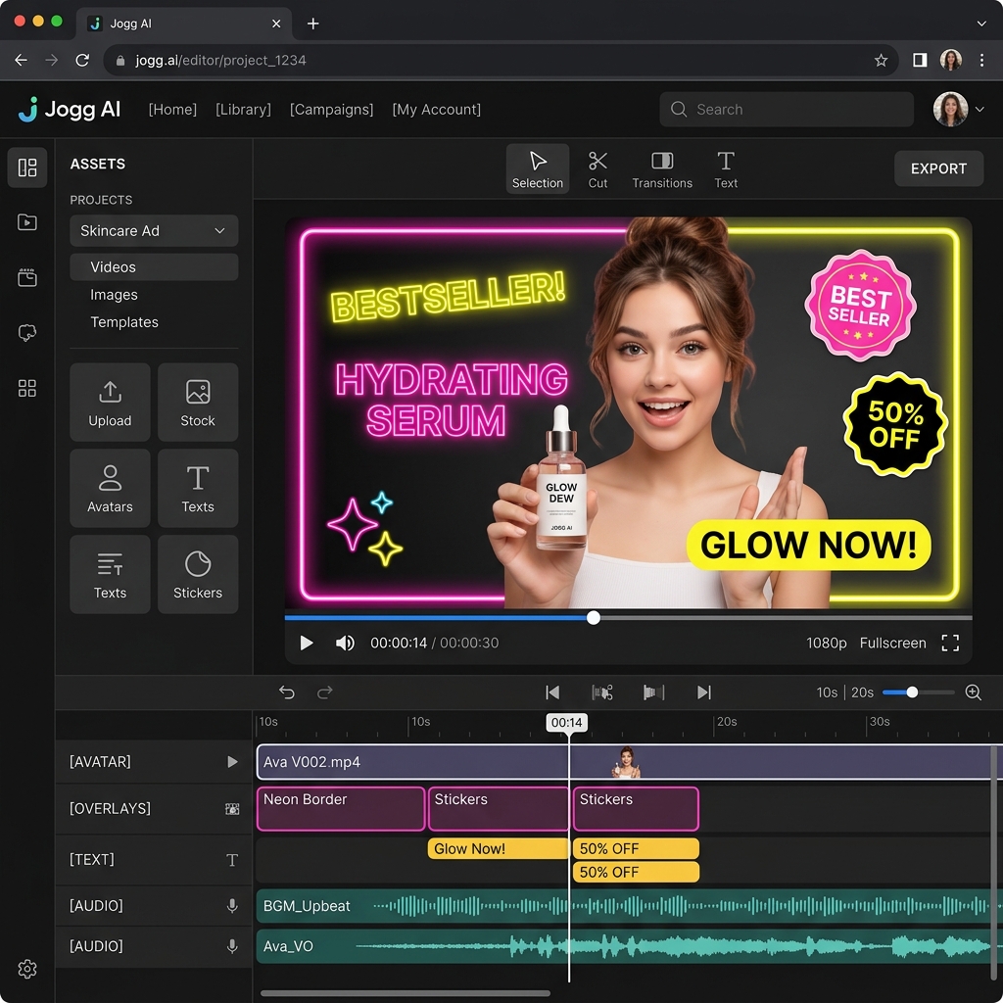Expand the profile avatar dropdown chevron

[979, 110]
